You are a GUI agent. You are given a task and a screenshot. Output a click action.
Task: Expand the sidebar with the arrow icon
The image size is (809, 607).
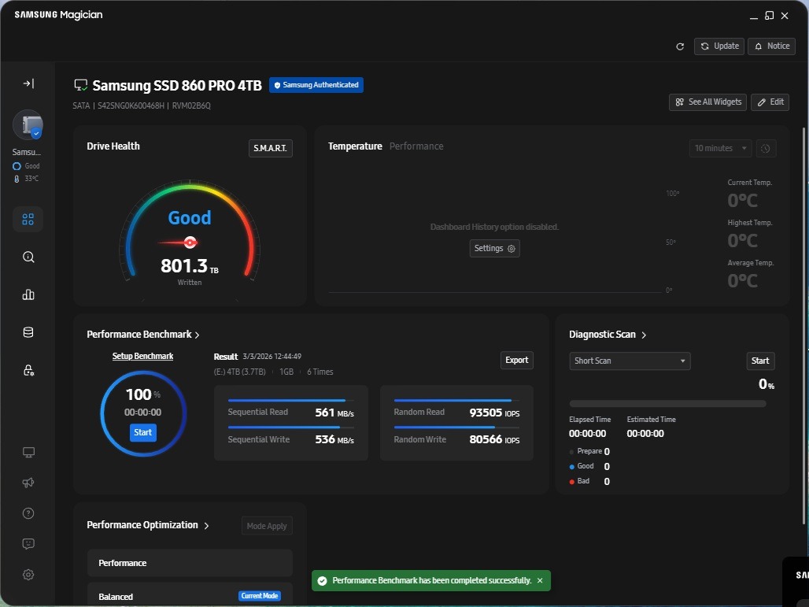(28, 83)
